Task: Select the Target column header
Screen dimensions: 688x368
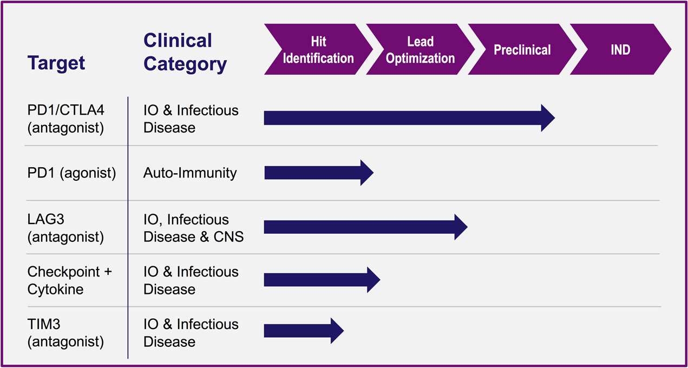Action: tap(56, 63)
